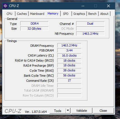The width and height of the screenshot is (120, 119).
Task: Click the "Cycle Time (tRAS)" label
Action: [x=42, y=71]
